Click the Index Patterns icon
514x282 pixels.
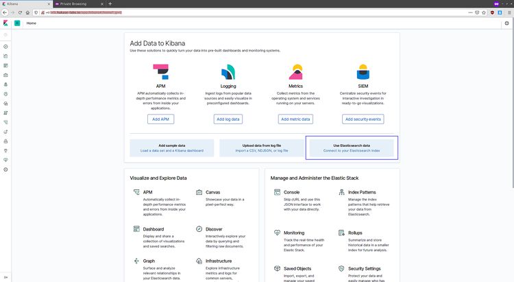pos(341,192)
